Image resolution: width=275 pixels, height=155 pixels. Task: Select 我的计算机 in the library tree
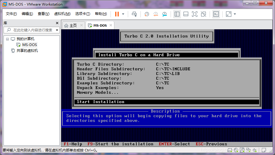[26, 39]
